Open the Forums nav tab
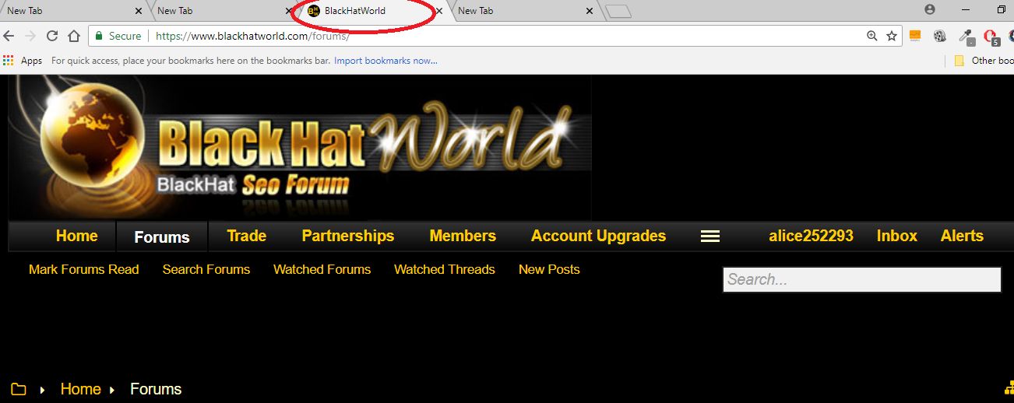 pyautogui.click(x=162, y=237)
